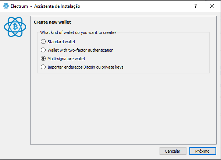Click the 'Create new wallet' heading
Image resolution: width=221 pixels, height=160 pixels.
pyautogui.click(x=53, y=22)
